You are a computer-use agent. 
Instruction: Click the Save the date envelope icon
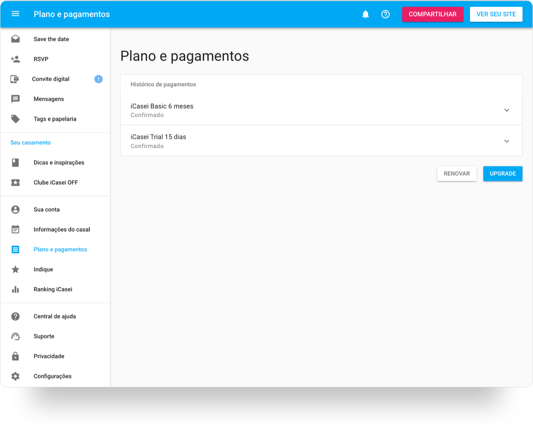coord(15,39)
